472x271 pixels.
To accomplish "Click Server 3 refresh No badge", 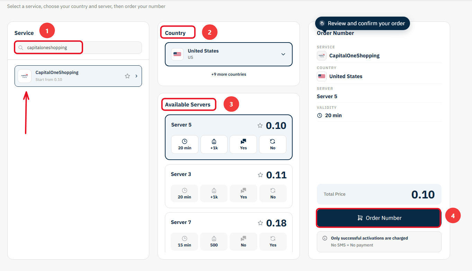I will click(x=273, y=193).
